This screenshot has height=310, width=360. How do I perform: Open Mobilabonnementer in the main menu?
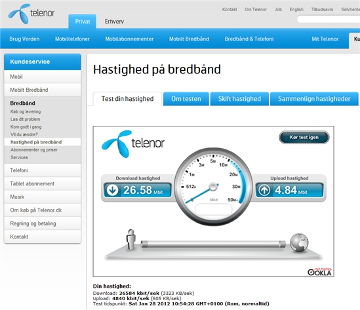(x=129, y=39)
